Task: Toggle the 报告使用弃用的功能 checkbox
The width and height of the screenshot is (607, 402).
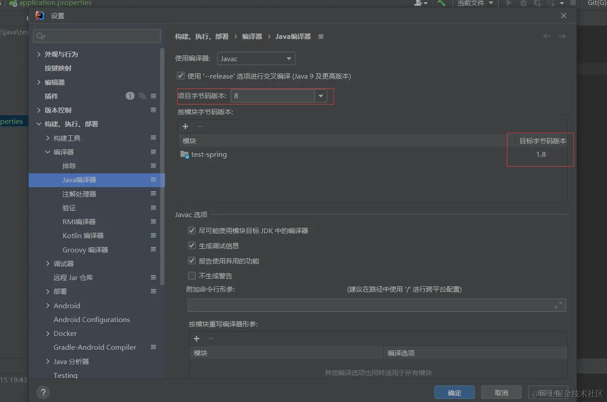Action: point(192,261)
